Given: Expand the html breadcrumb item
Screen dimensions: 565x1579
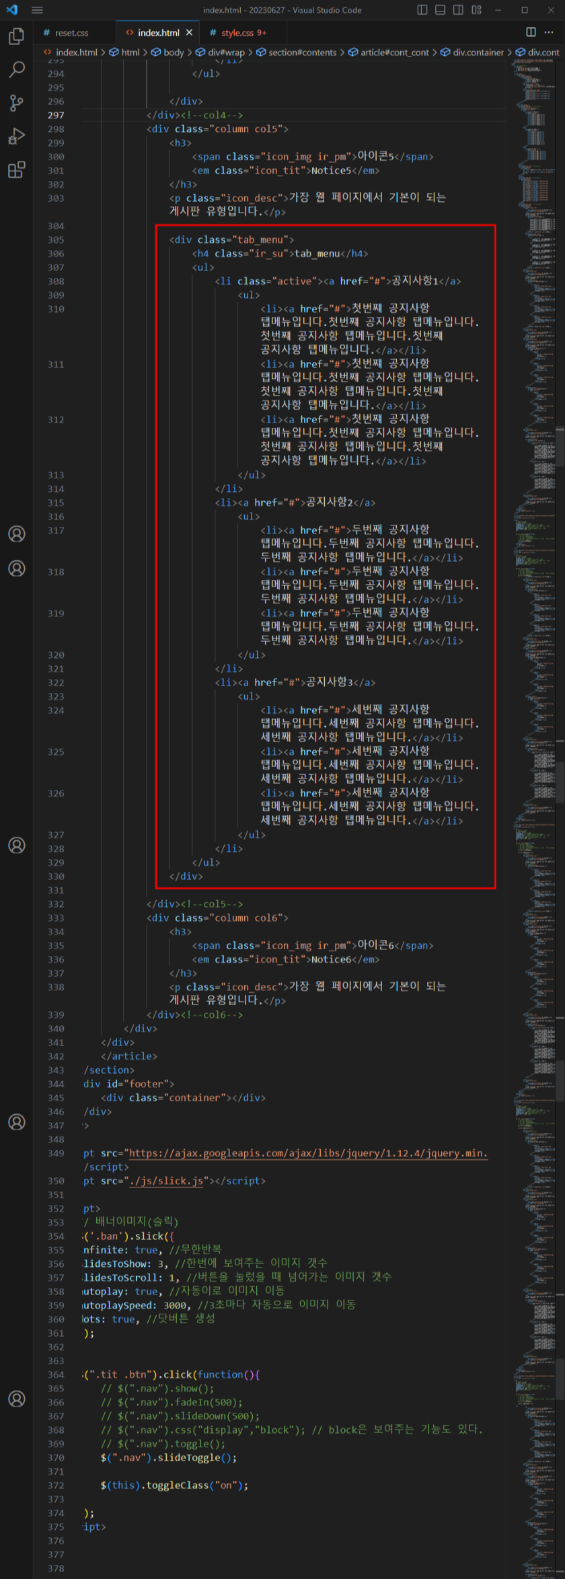Looking at the screenshot, I should point(124,52).
